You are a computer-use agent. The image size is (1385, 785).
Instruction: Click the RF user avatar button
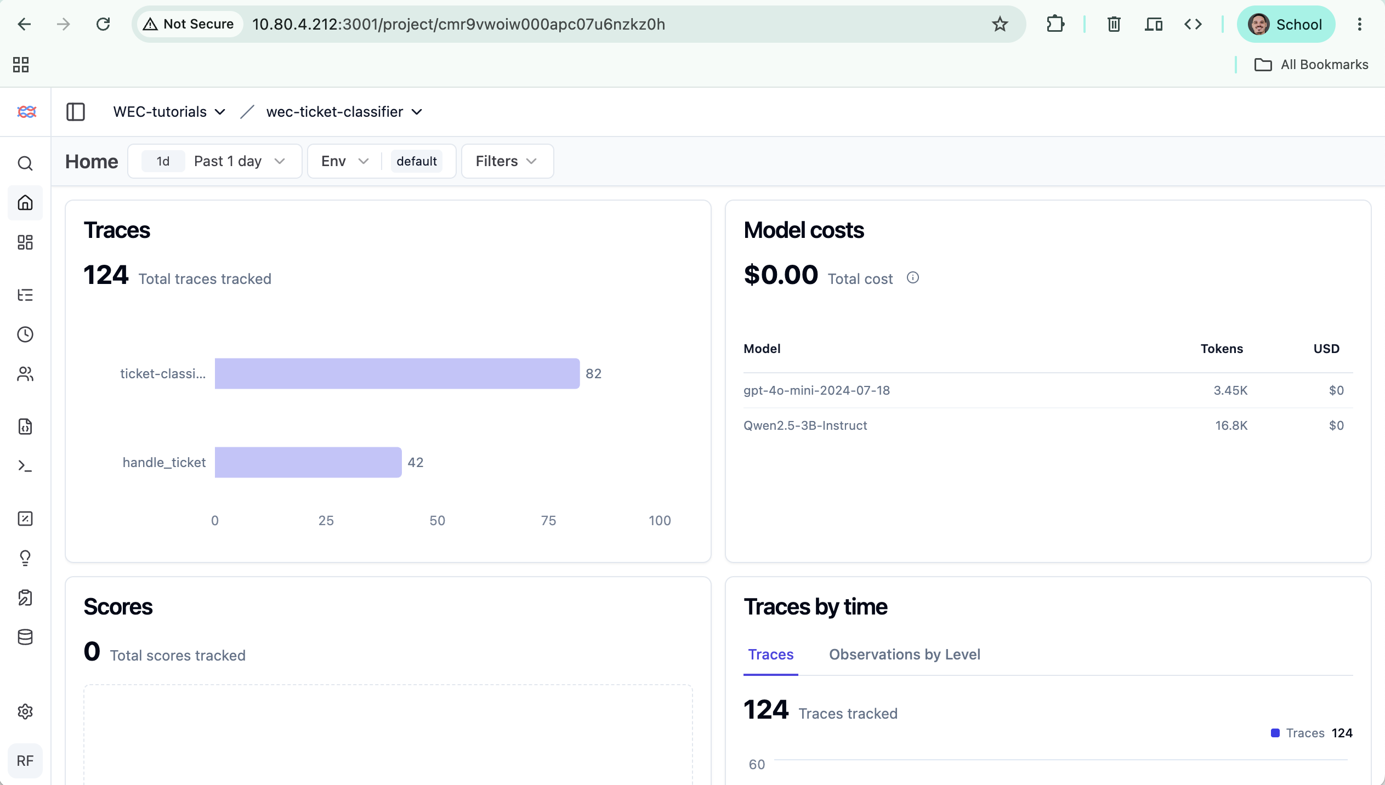[25, 761]
